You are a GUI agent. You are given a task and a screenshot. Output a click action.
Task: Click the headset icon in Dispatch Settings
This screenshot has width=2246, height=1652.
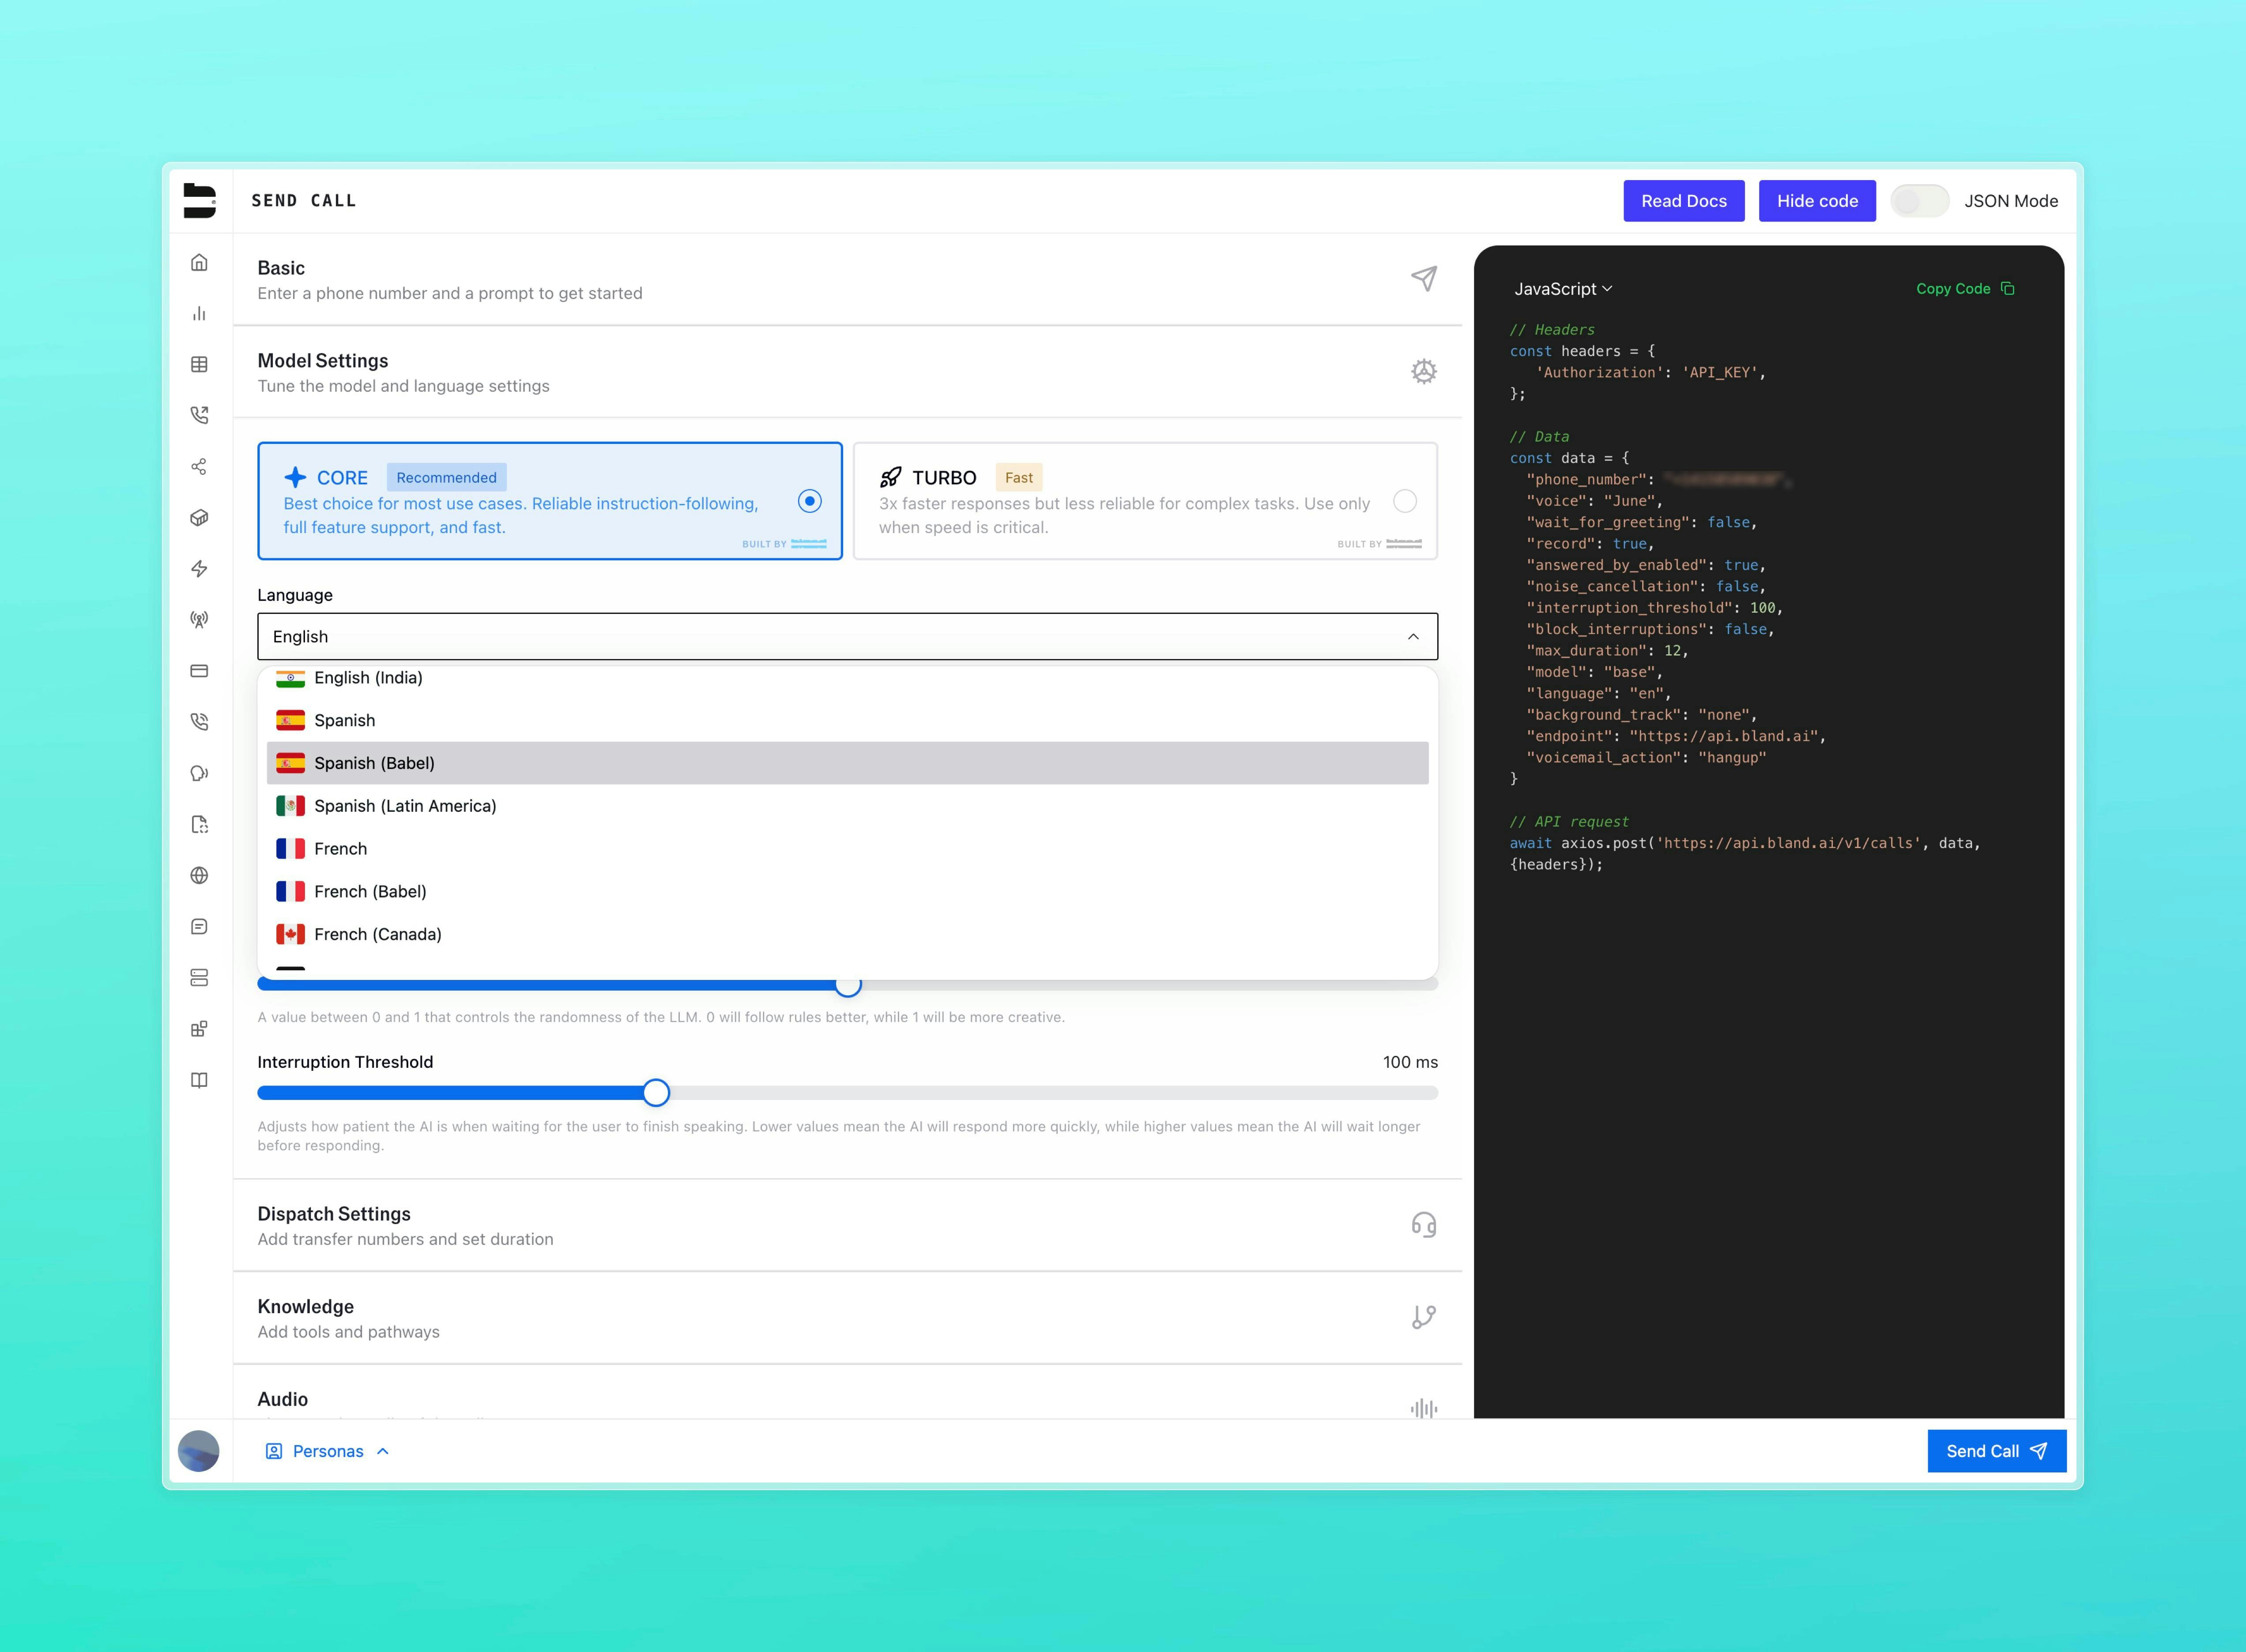tap(1424, 1225)
